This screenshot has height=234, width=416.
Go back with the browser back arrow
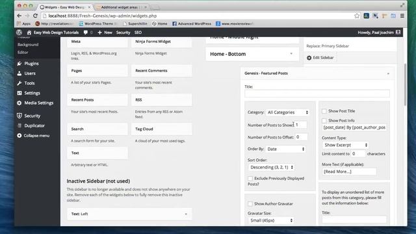19,16
